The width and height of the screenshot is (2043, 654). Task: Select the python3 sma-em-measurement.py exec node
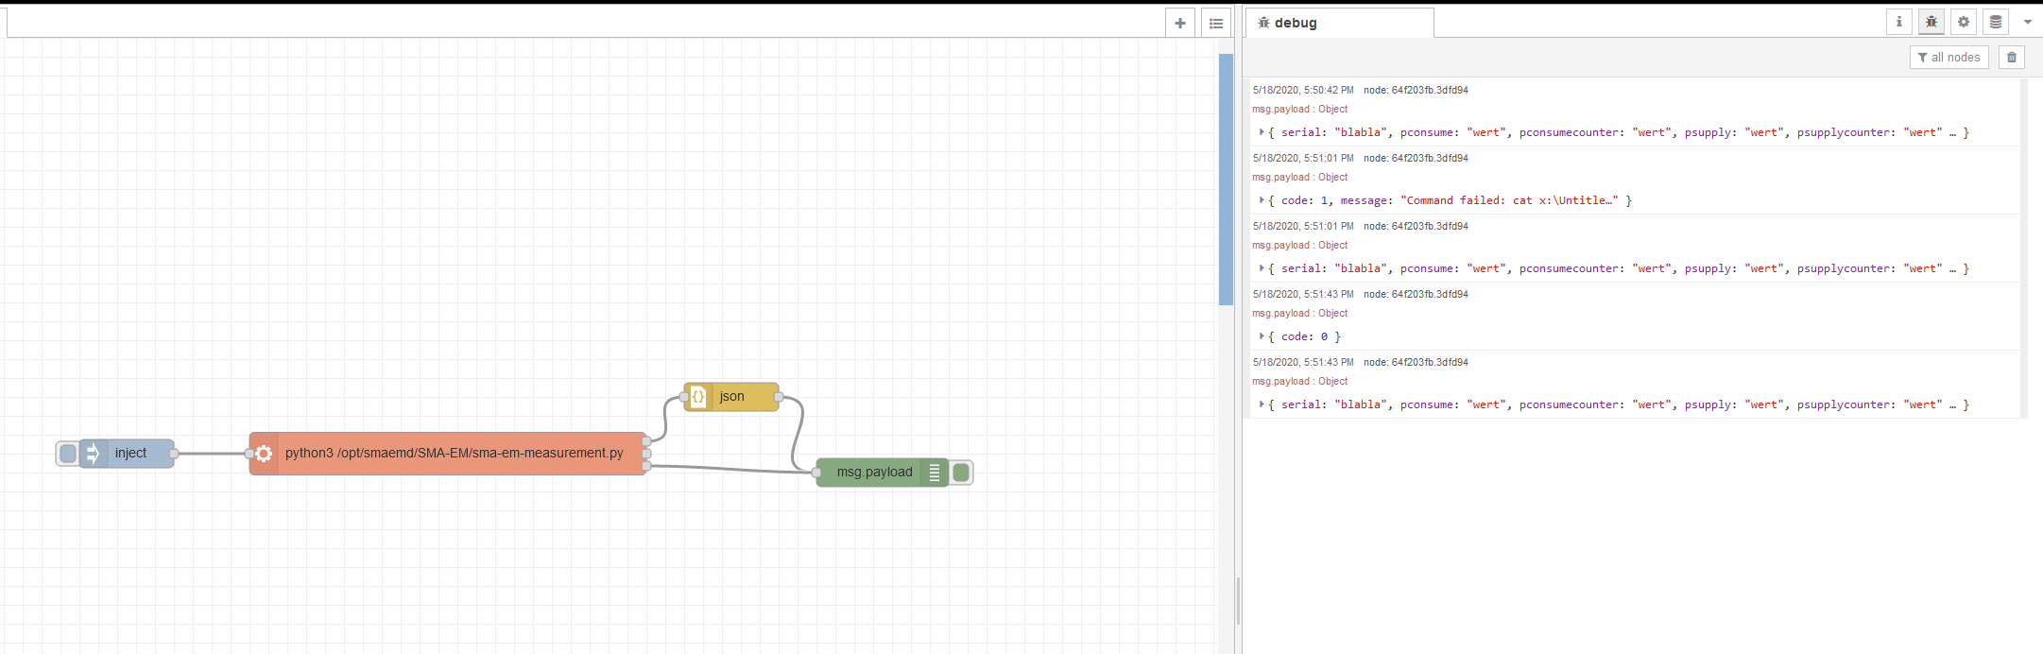point(448,454)
